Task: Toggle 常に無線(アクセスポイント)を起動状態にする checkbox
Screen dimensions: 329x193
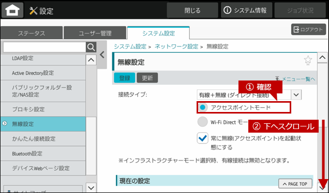Action: point(202,138)
